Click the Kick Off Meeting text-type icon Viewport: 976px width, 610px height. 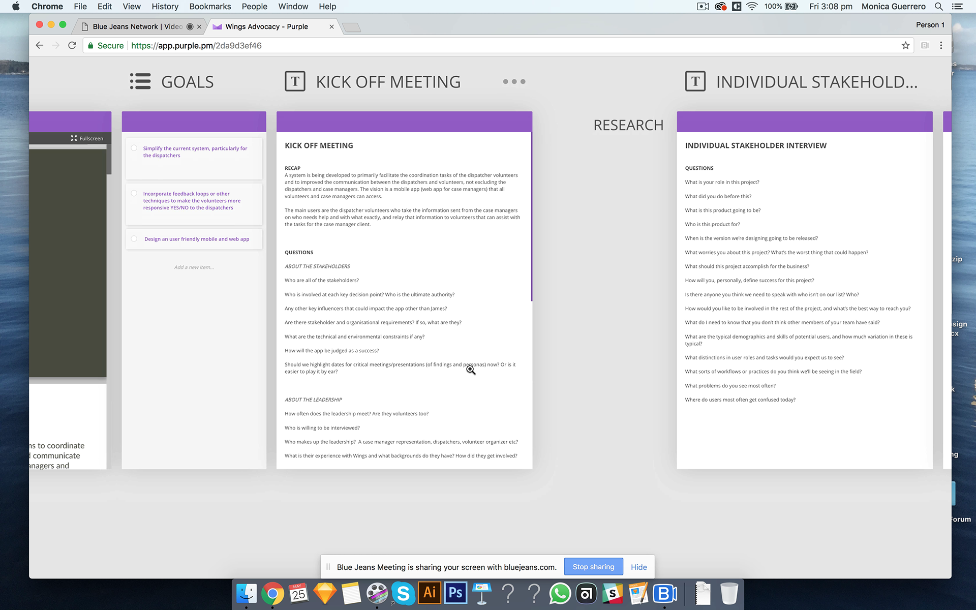(295, 81)
